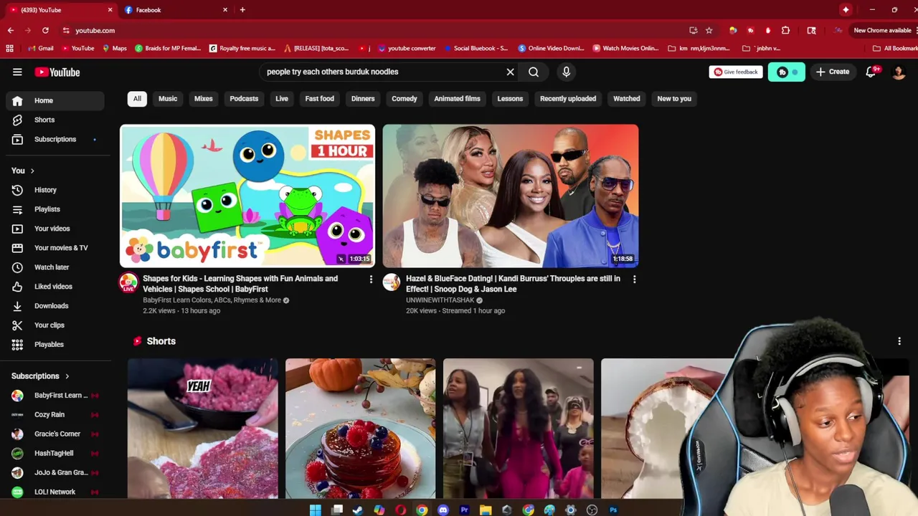This screenshot has width=918, height=516.
Task: Reload the page
Action: [x=45, y=30]
